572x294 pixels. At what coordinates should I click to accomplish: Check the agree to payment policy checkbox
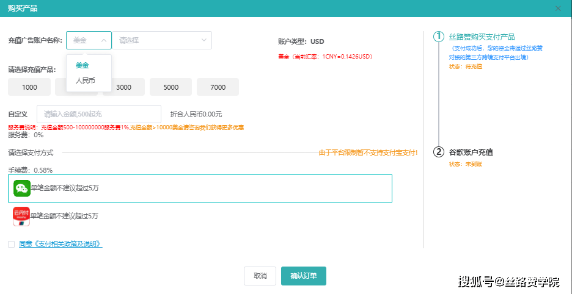pyautogui.click(x=12, y=244)
